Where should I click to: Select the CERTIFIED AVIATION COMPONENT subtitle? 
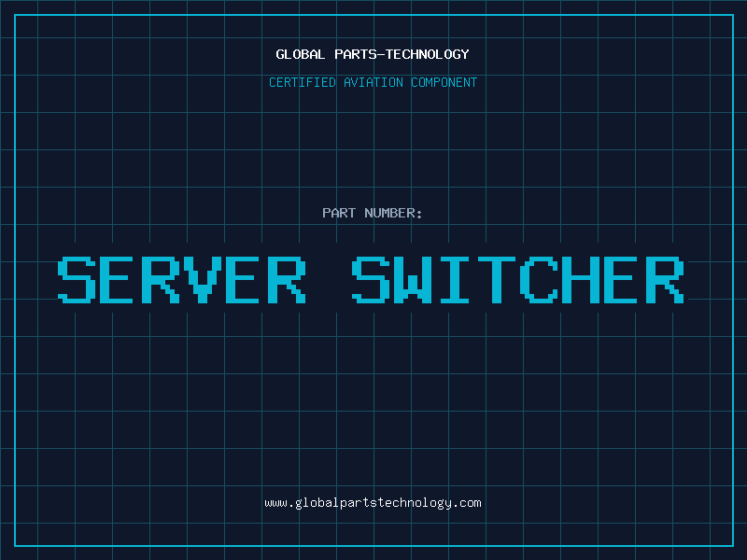click(x=373, y=82)
